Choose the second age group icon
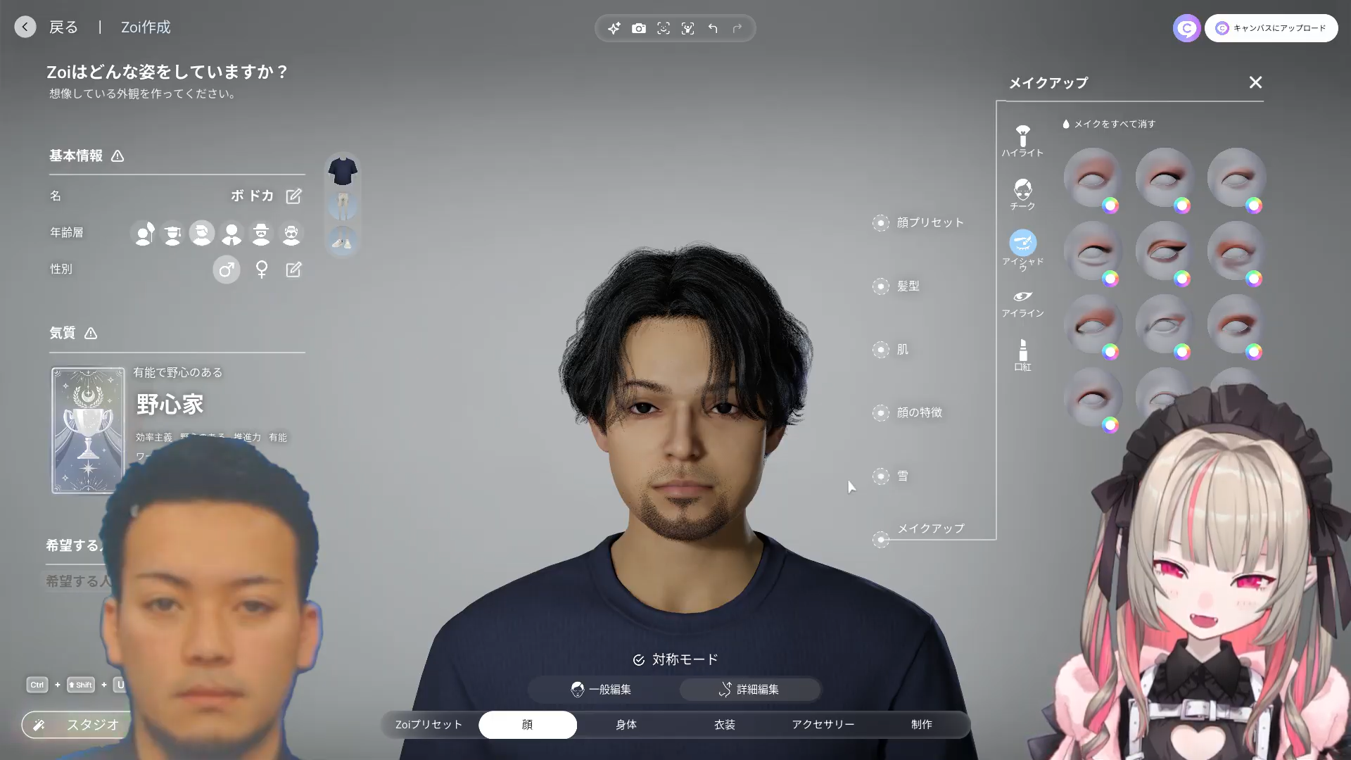Image resolution: width=1351 pixels, height=760 pixels. pyautogui.click(x=172, y=233)
